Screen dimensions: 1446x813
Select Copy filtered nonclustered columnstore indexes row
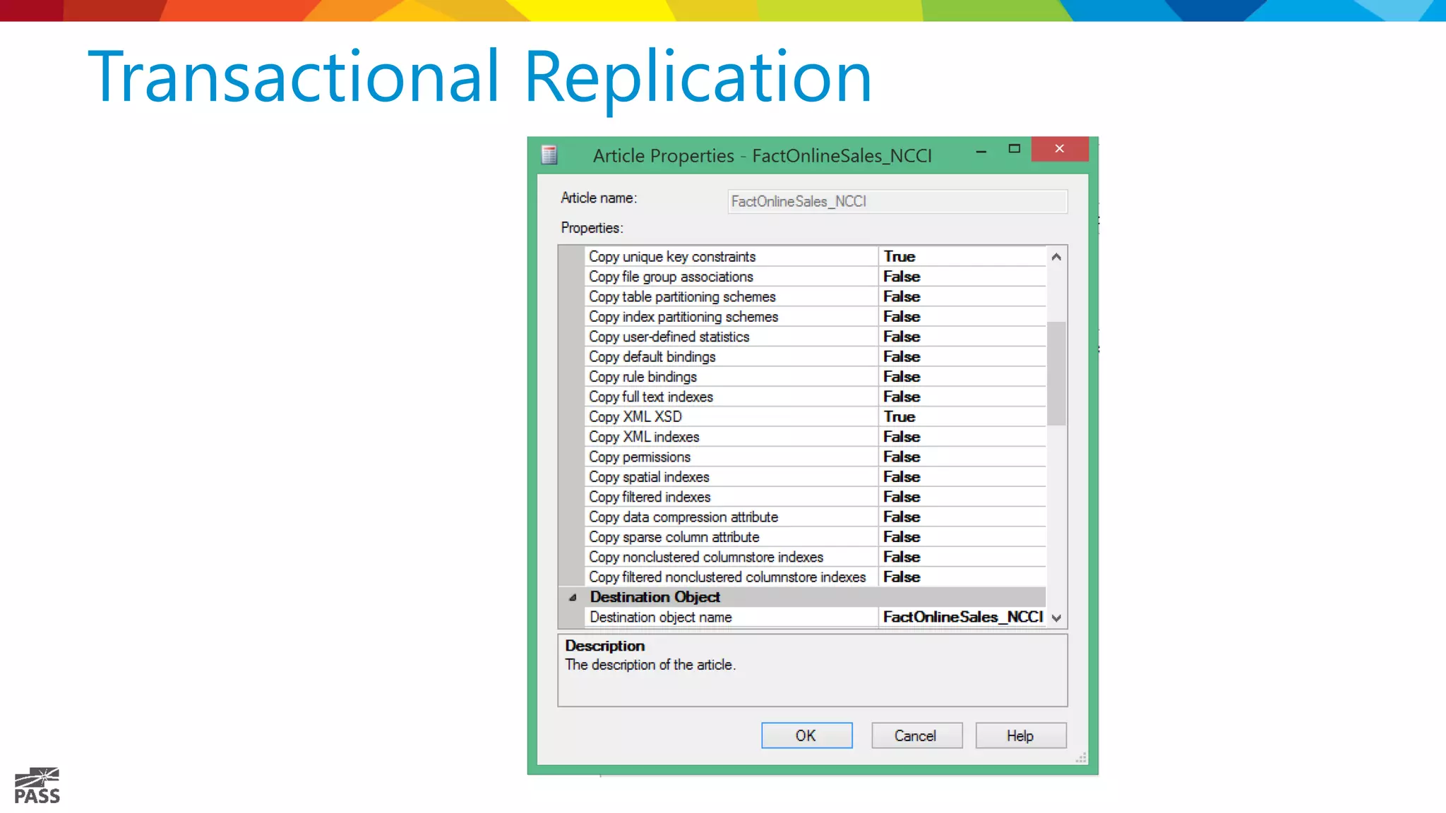pyautogui.click(x=815, y=577)
